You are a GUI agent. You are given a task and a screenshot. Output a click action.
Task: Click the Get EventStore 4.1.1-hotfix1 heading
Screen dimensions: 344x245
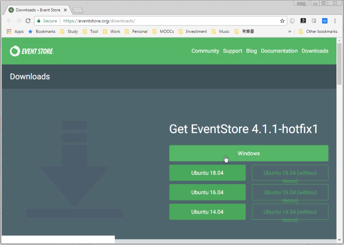click(243, 129)
